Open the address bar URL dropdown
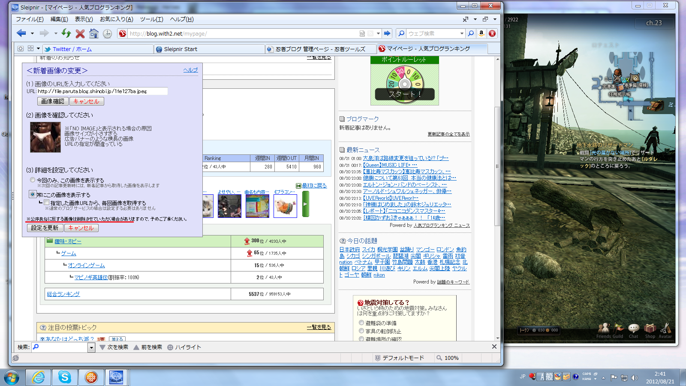 [x=378, y=33]
